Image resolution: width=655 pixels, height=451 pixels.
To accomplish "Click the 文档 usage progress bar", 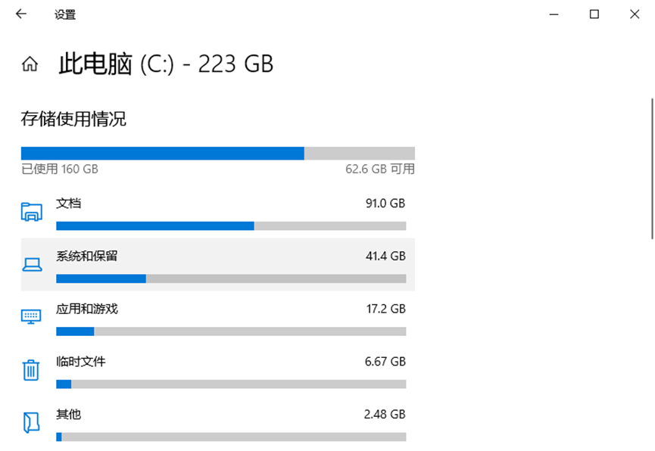I will (x=231, y=225).
